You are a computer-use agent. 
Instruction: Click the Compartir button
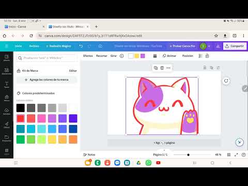235,46
